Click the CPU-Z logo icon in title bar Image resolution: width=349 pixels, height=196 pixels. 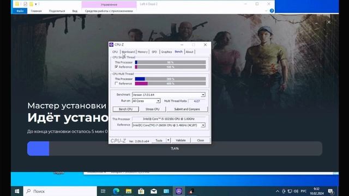[111, 45]
